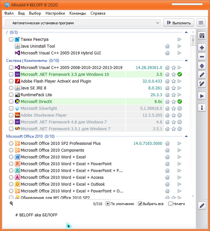Screen dimensions: 210x231
Task: Open homepage icon for Java Uninstall Tool
Action: click(x=167, y=46)
